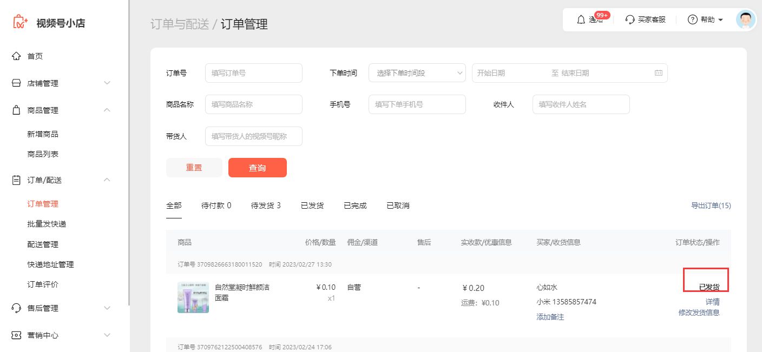Viewport: 762px width, 352px height.
Task: Click the 店铺管理 store icon
Action: point(16,83)
